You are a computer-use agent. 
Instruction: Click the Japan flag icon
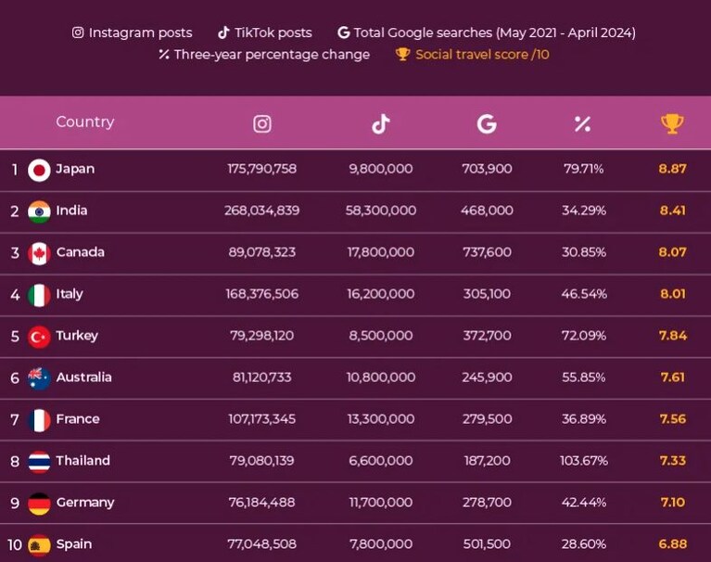(39, 170)
